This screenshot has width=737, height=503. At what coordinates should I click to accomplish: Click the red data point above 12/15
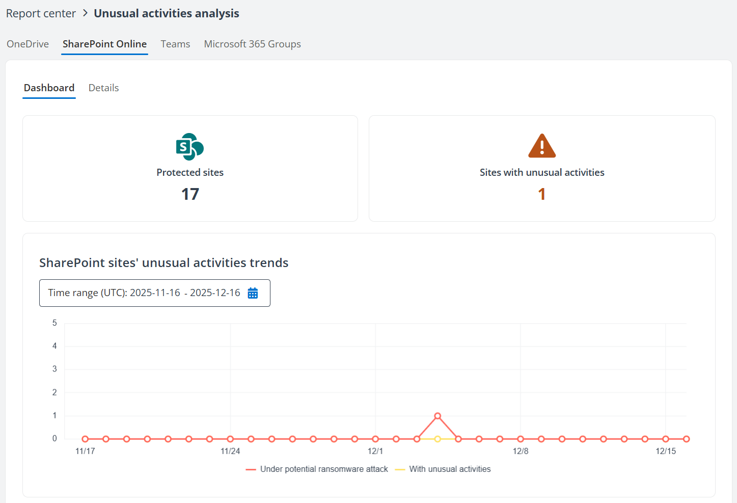click(666, 439)
